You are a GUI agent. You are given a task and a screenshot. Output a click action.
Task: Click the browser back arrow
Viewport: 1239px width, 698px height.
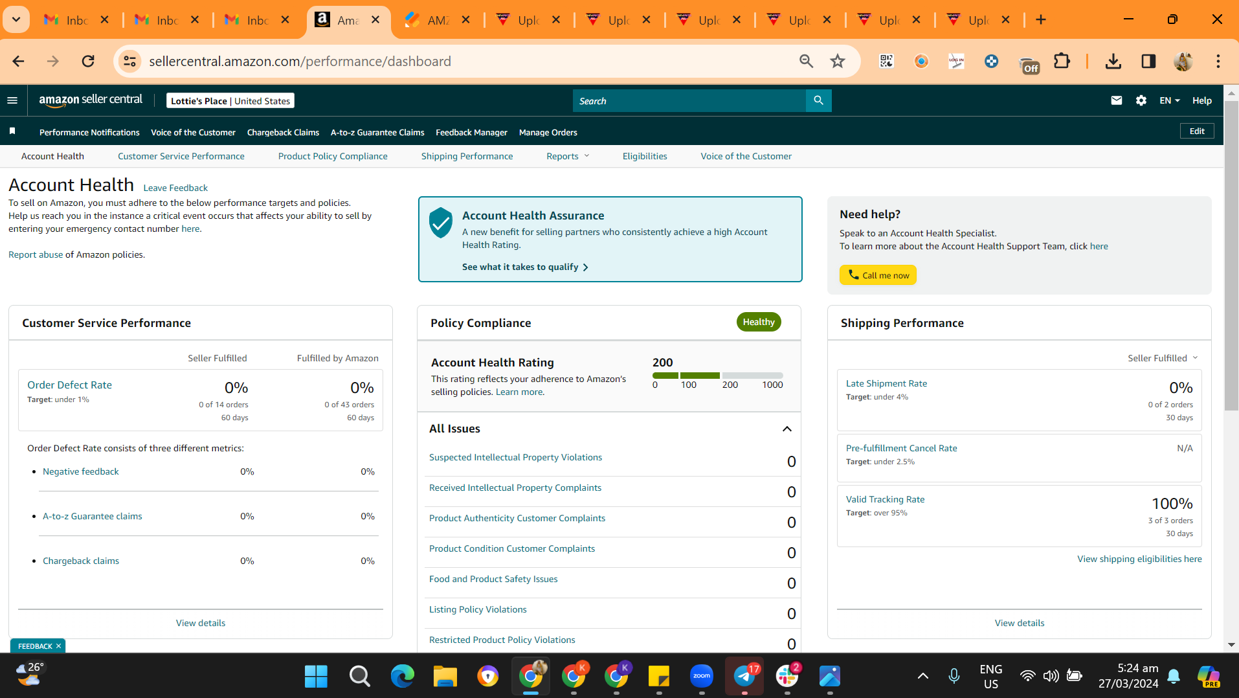pyautogui.click(x=18, y=62)
